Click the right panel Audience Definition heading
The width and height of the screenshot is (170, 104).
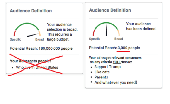click(x=110, y=10)
